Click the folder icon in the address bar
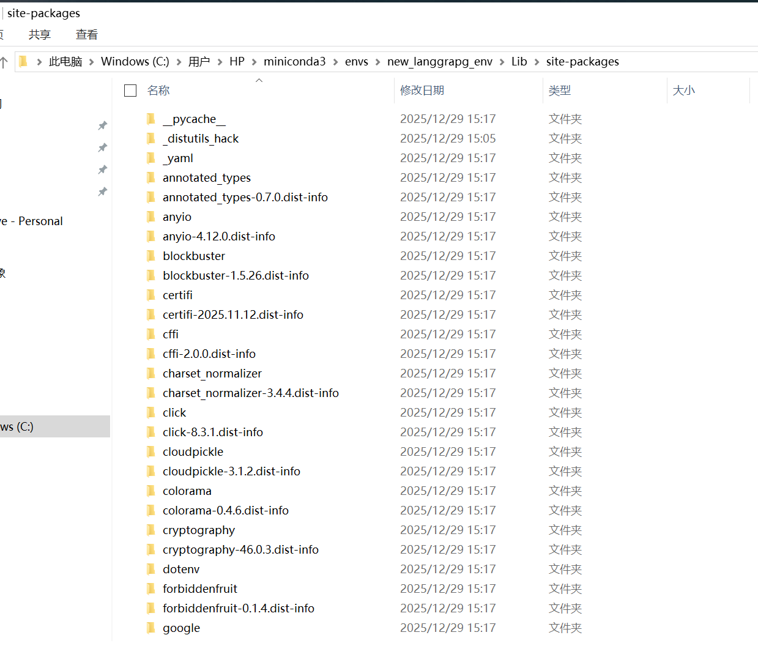The height and width of the screenshot is (646, 758). tap(23, 61)
